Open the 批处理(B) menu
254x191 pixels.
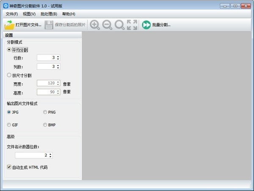[x=49, y=14]
